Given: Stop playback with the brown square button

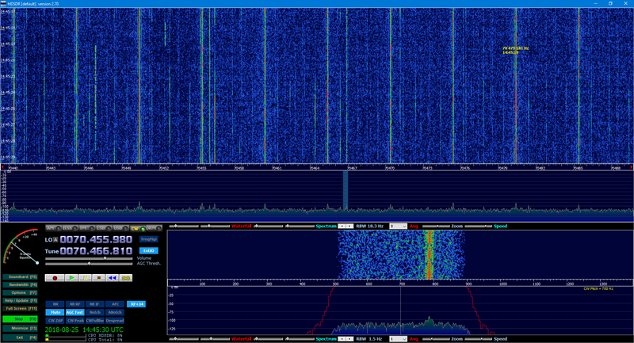Looking at the screenshot, I should click(98, 277).
